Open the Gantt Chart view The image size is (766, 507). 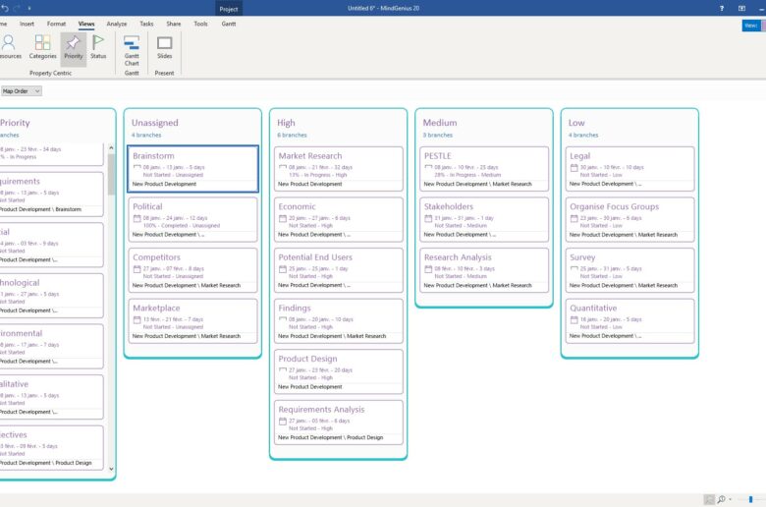(x=132, y=49)
